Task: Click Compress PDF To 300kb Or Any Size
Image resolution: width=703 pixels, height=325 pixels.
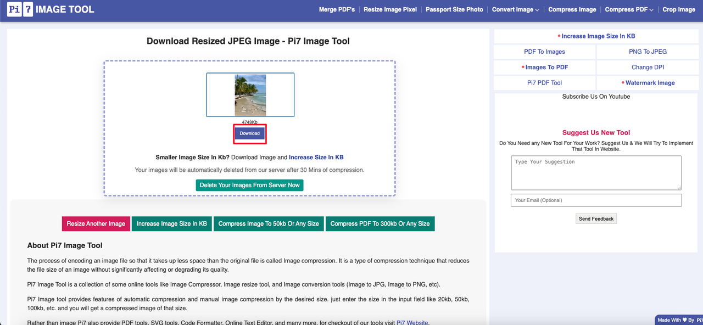Action: pos(380,223)
